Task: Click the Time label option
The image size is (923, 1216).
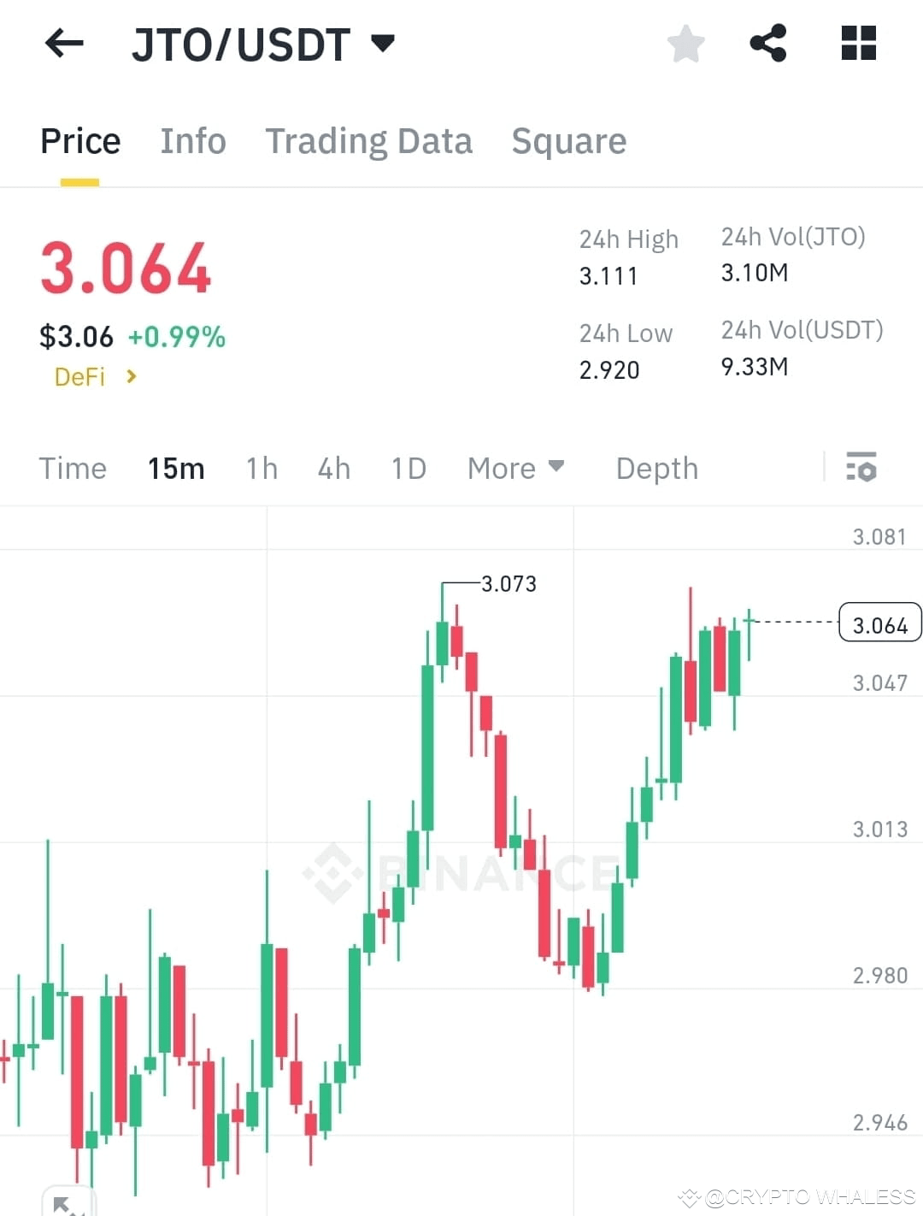Action: [72, 468]
